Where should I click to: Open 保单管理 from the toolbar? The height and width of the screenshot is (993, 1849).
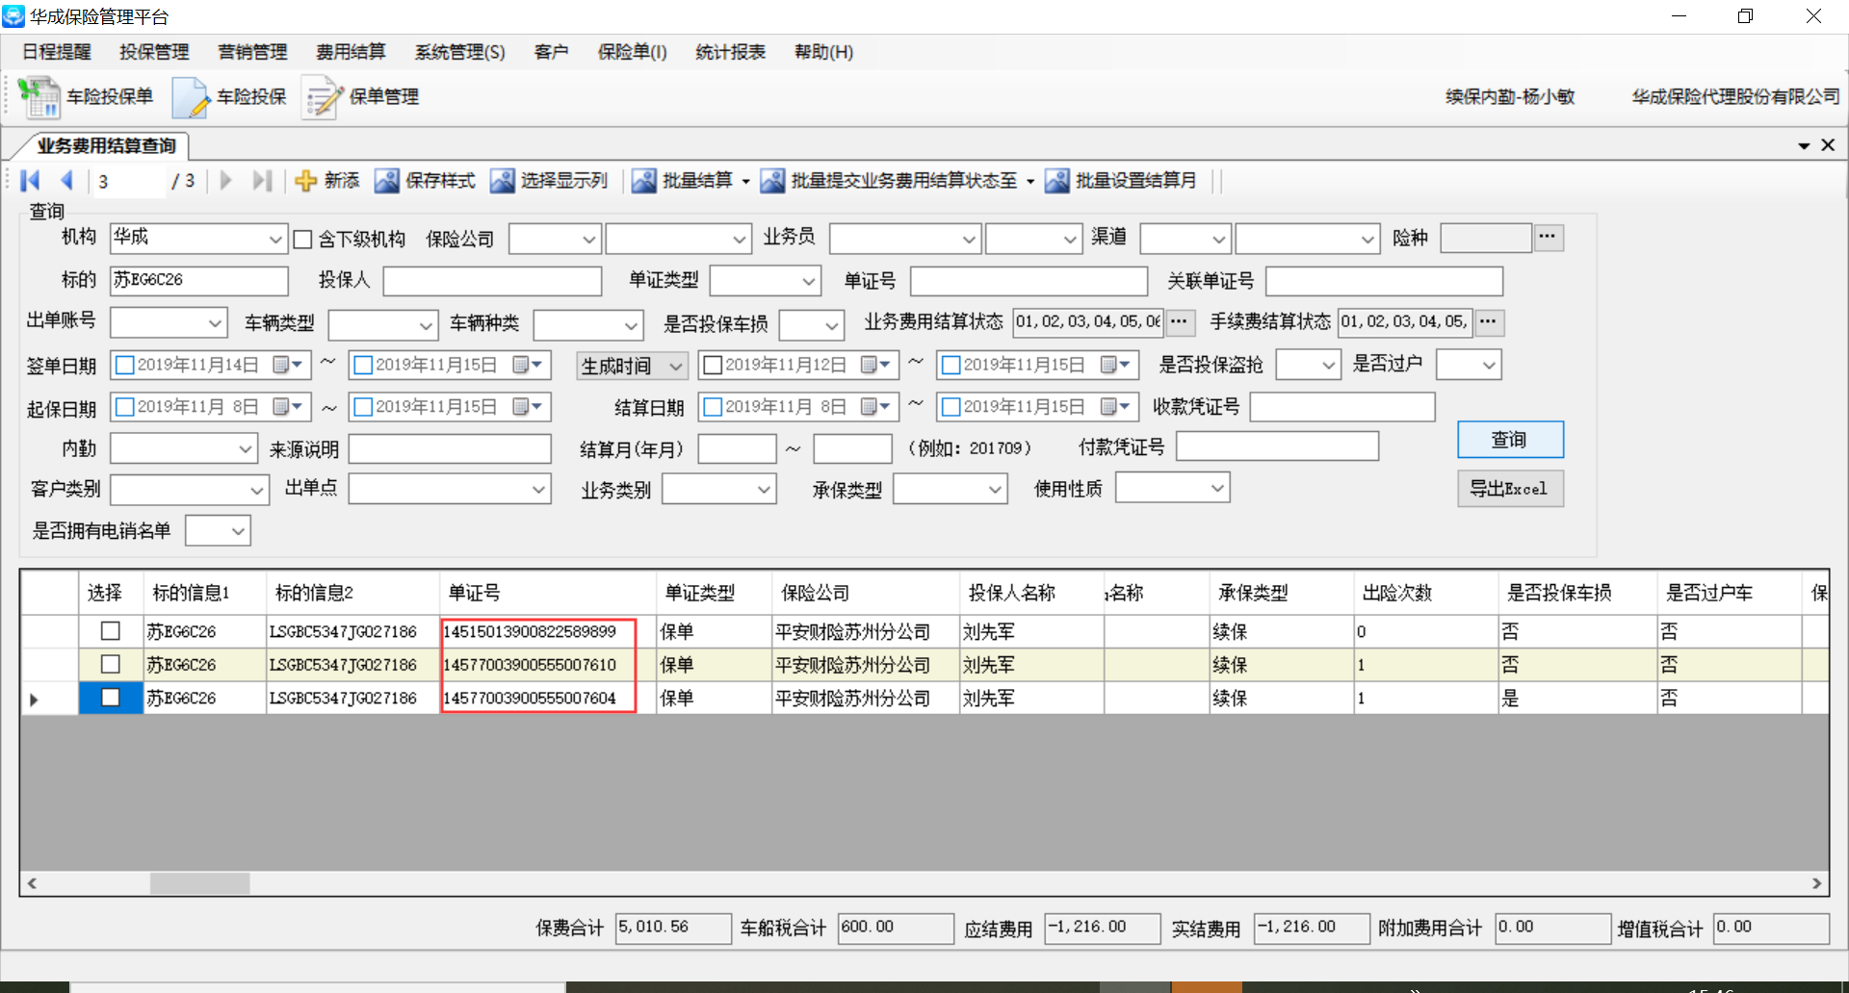322,97
